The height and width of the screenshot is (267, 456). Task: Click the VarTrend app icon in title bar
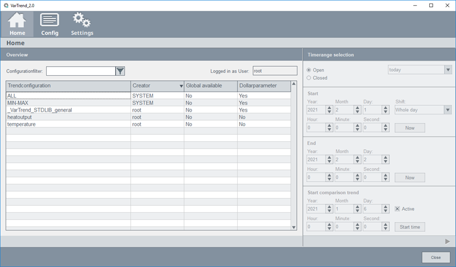[6, 5]
